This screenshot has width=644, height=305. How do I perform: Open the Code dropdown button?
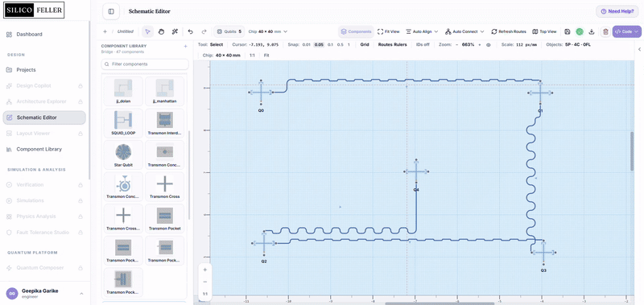point(627,31)
